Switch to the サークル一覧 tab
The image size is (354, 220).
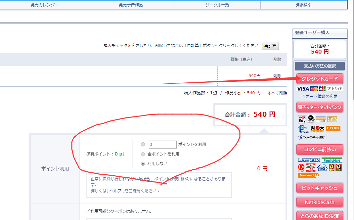(216, 5)
